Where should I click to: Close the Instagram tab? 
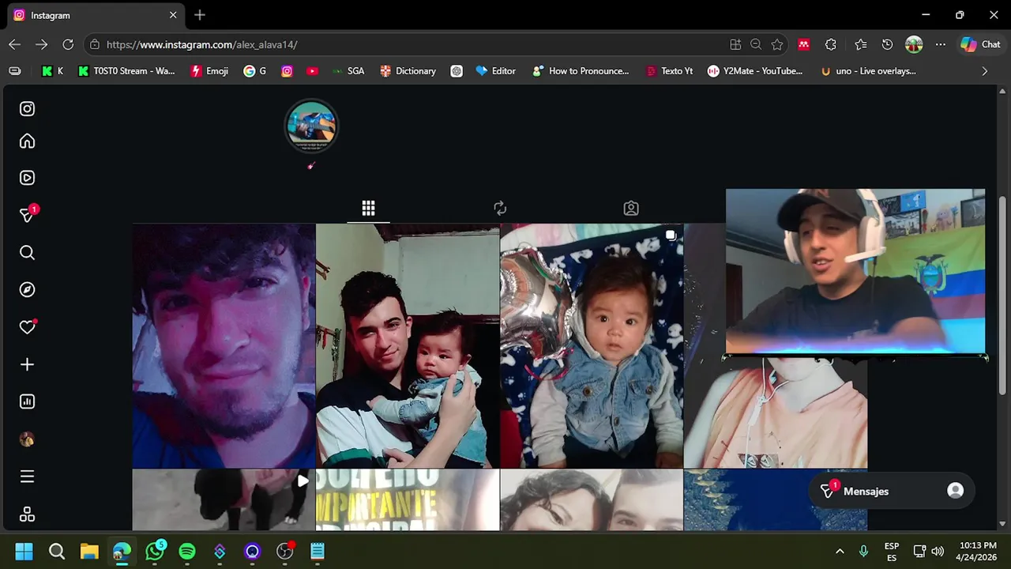click(x=173, y=15)
